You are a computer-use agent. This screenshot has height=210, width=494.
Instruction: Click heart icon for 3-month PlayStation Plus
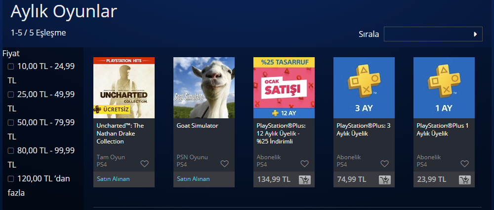coord(384,164)
